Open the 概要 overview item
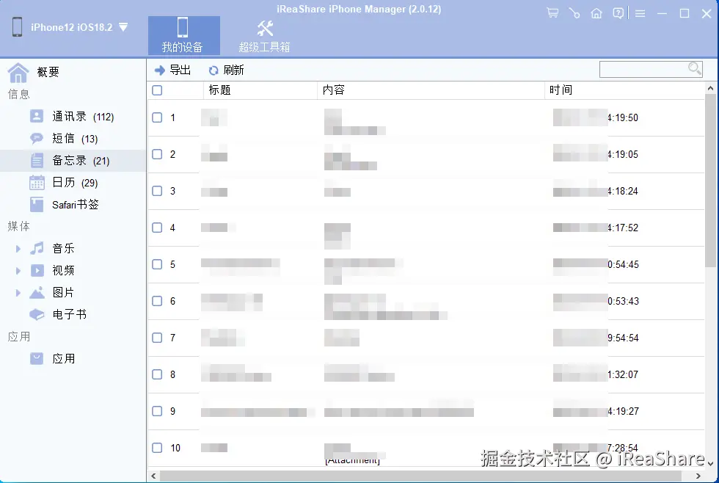 [48, 72]
